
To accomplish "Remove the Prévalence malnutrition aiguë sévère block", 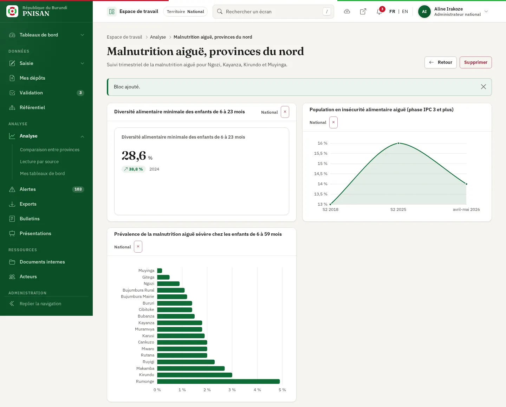I will [x=138, y=247].
